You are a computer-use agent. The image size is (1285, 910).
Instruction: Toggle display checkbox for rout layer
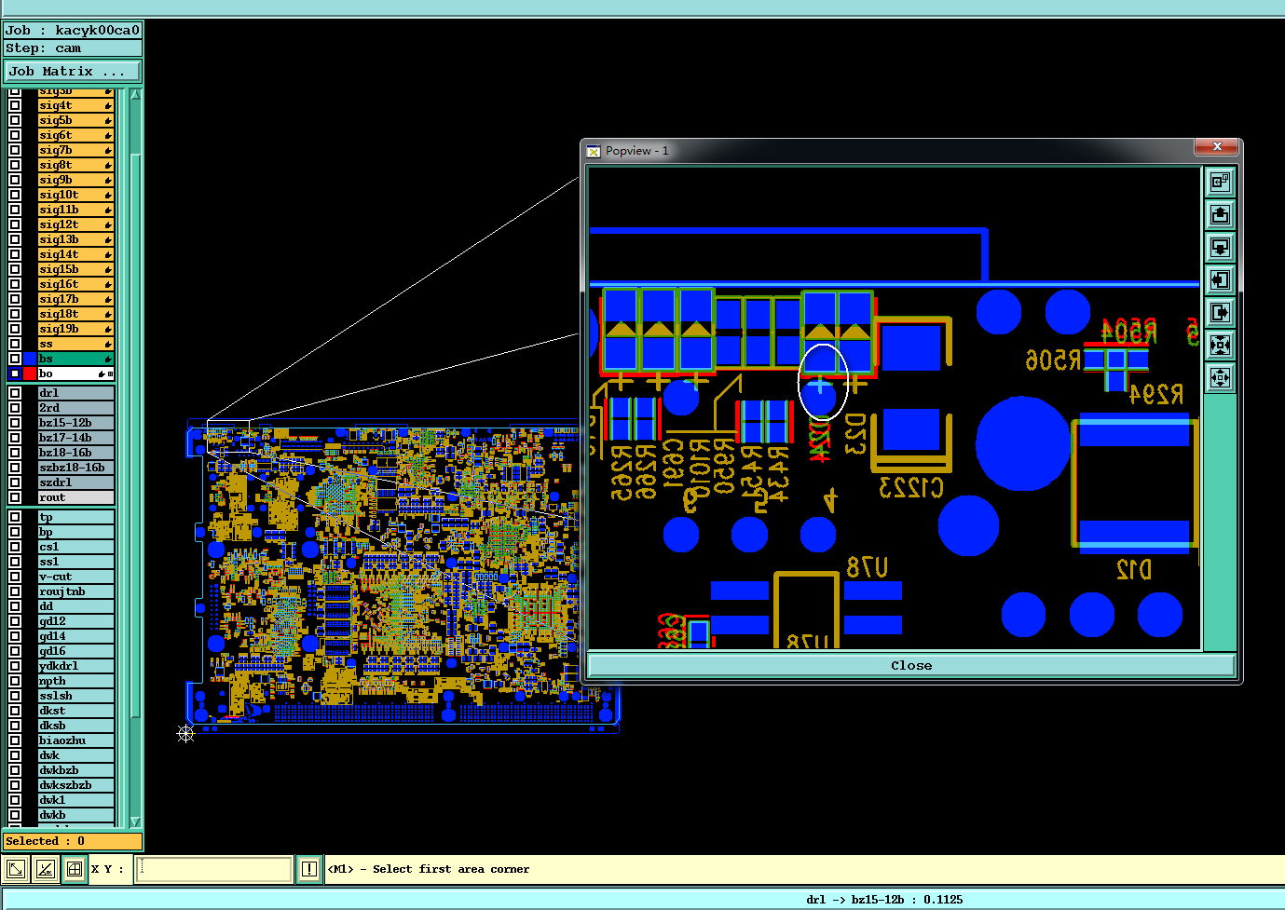[15, 497]
